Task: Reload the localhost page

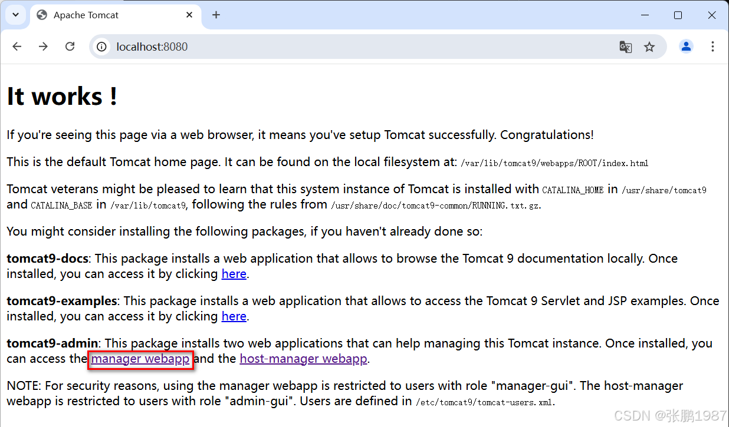Action: (70, 47)
